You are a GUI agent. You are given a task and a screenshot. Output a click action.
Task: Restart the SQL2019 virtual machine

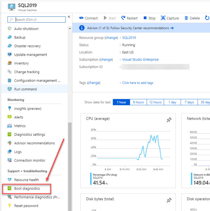[129, 18]
